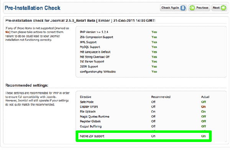Click the Actual column header

[x=205, y=97]
